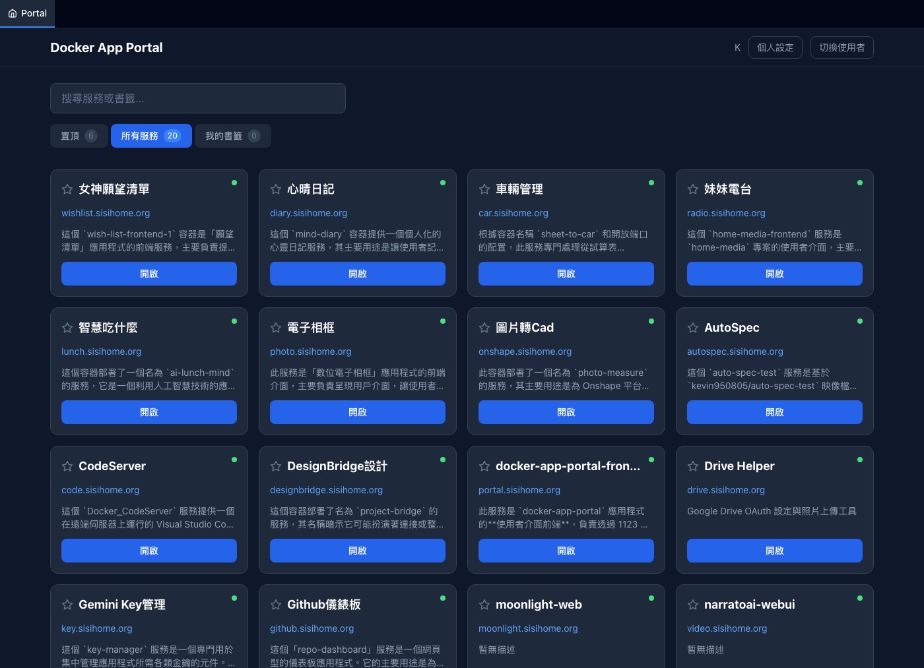The width and height of the screenshot is (924, 668).
Task: Open 智慧吃什麼 using its 開啟 button
Action: (x=149, y=412)
